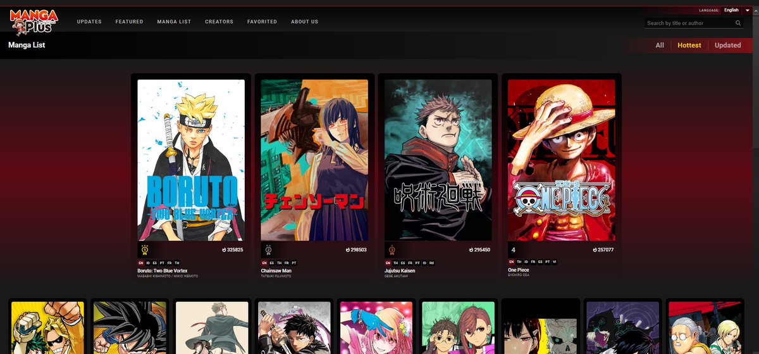Open the red cover with gray-haired man

point(705,327)
